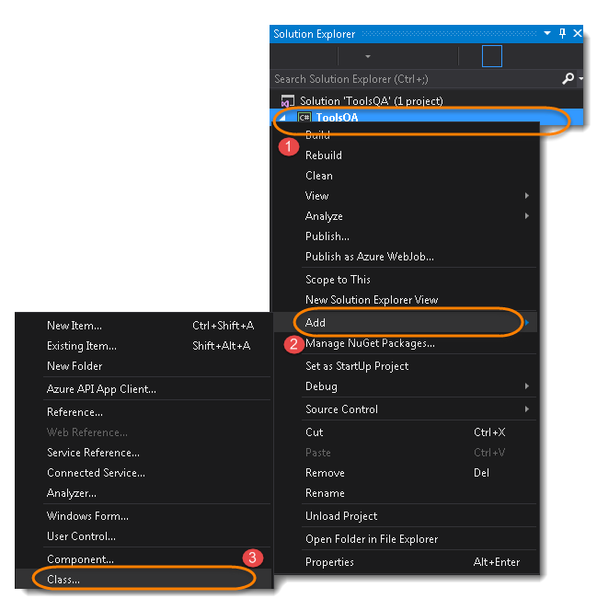597x610 pixels.
Task: Click the pin icon in Solution Explorer title
Action: point(562,33)
